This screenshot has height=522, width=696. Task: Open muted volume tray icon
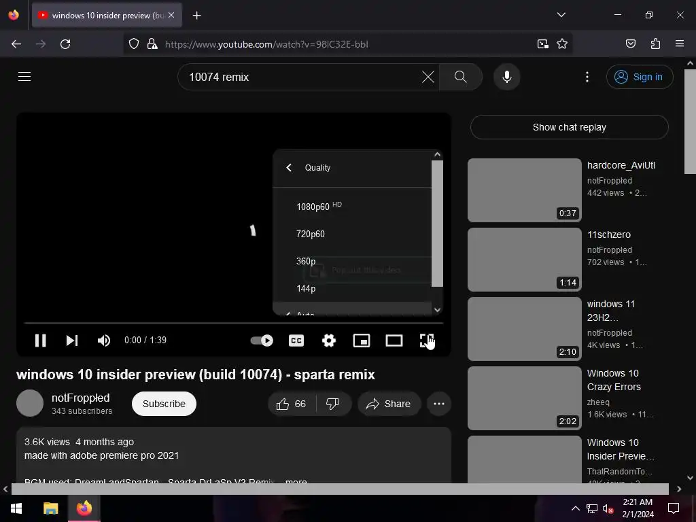pos(608,508)
